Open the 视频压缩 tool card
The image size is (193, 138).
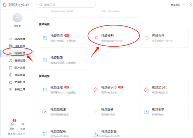tap(63, 89)
